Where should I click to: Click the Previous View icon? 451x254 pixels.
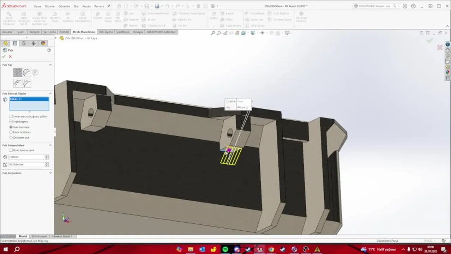tap(225, 33)
